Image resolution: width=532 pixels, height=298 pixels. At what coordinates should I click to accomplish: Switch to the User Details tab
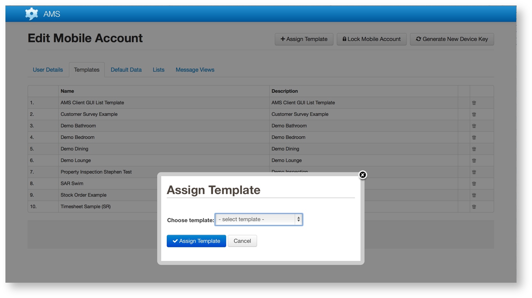click(48, 70)
